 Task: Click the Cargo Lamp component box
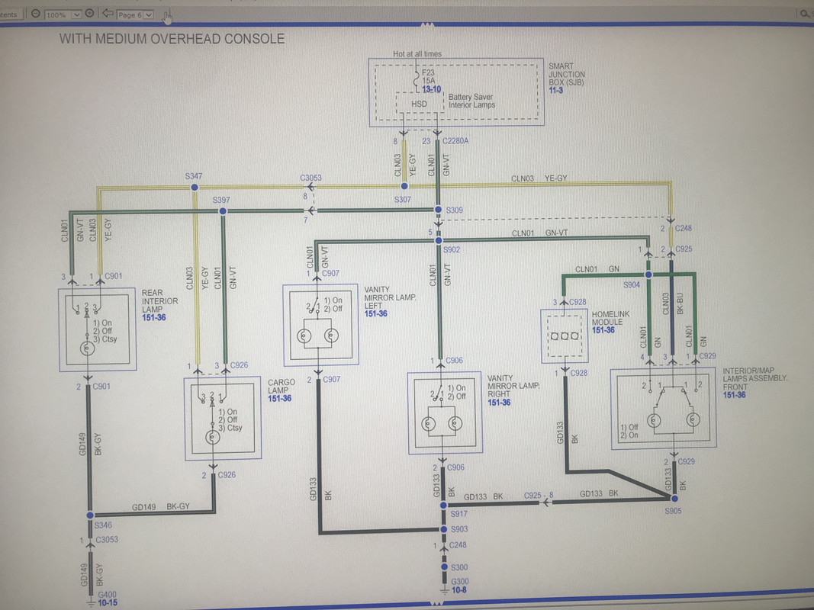223,418
